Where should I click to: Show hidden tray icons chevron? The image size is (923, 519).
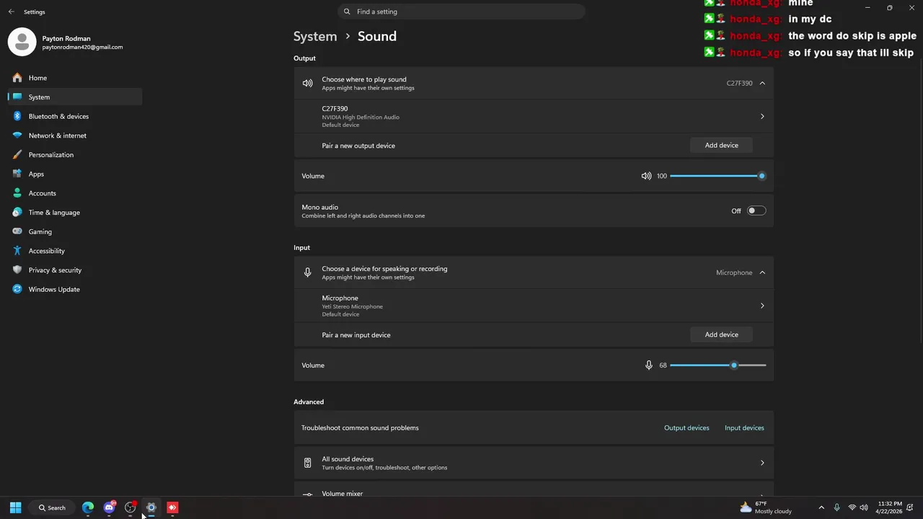pyautogui.click(x=821, y=507)
